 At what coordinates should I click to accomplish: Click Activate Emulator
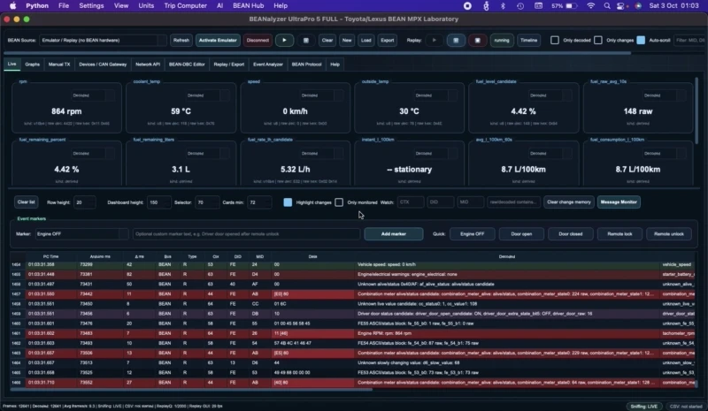(218, 40)
